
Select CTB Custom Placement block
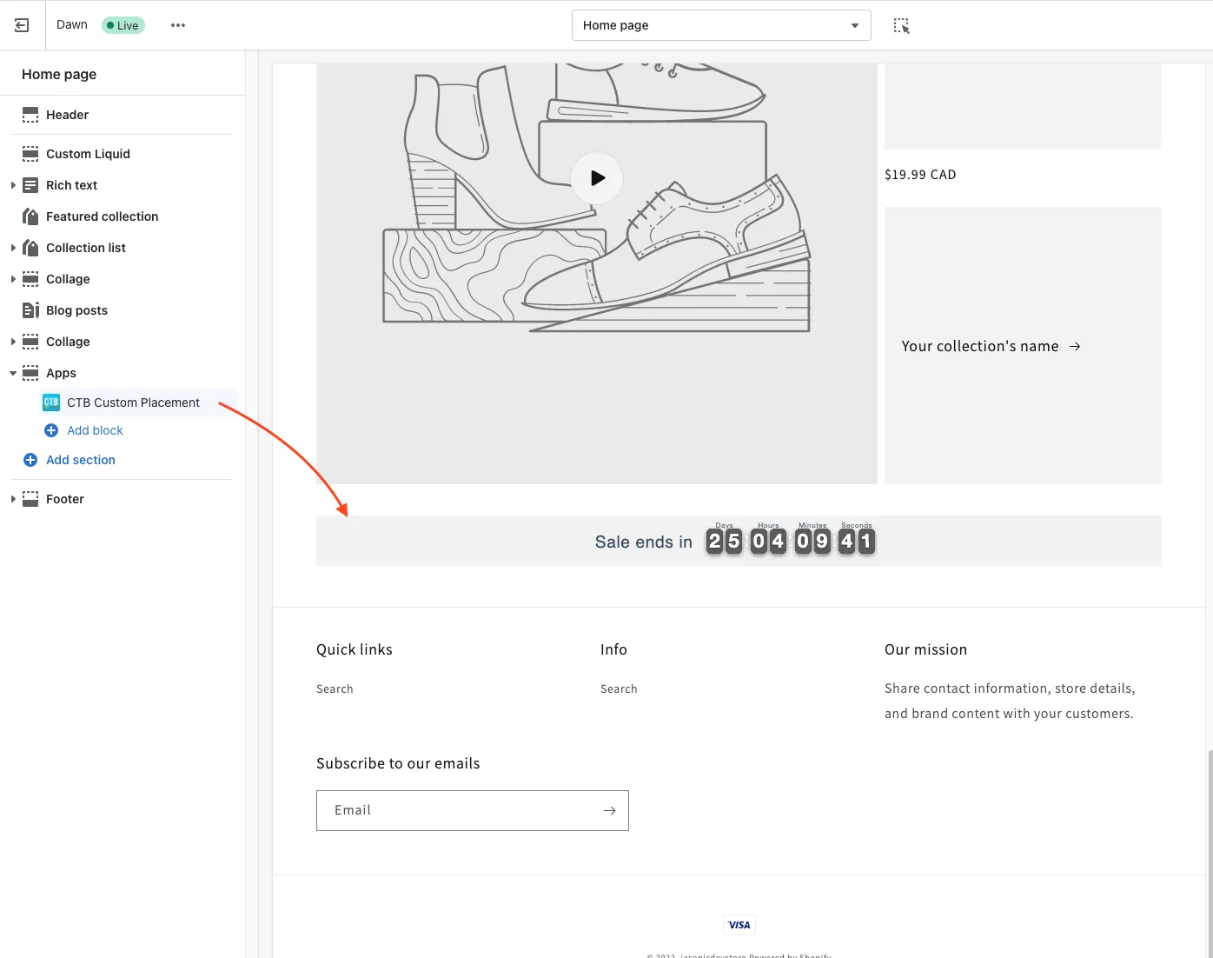[x=135, y=402]
